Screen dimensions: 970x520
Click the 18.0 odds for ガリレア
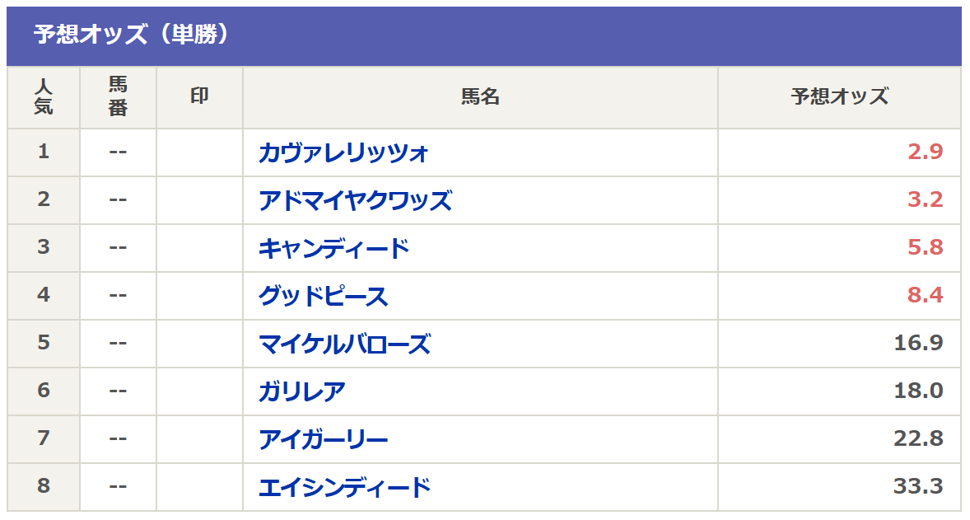[x=918, y=391]
